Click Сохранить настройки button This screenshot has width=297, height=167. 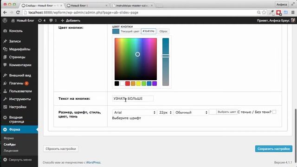click(273, 149)
